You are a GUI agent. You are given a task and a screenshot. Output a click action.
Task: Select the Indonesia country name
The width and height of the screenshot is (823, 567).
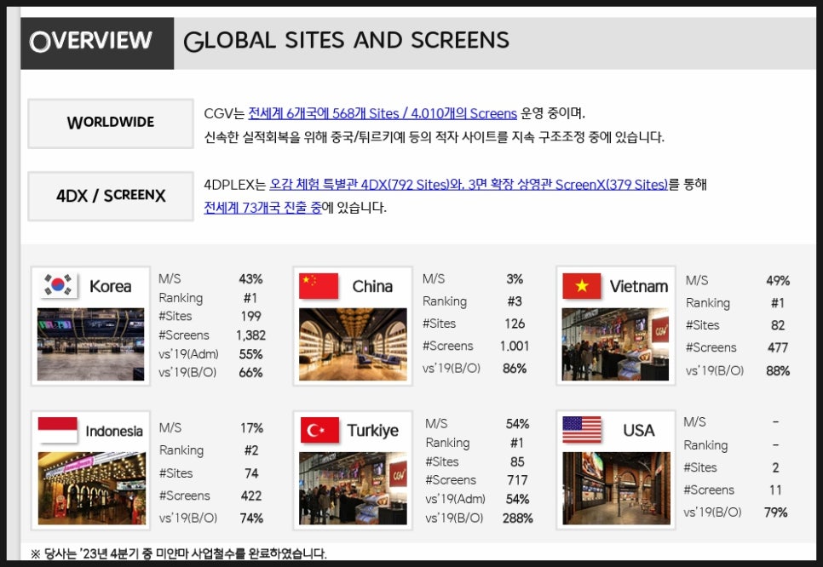coord(114,431)
